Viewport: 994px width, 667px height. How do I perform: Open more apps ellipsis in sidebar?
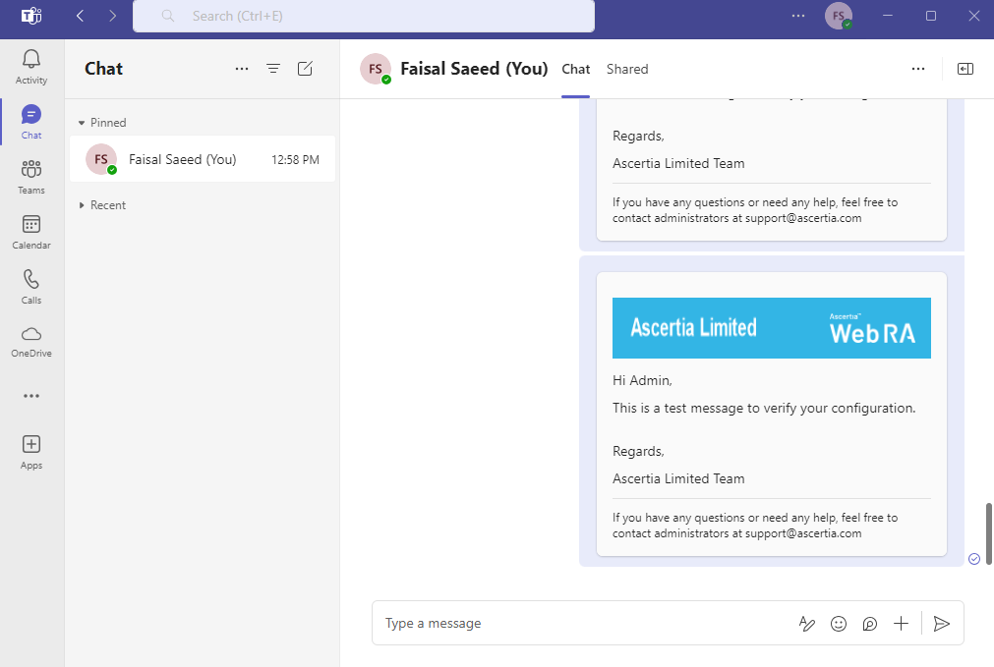coord(31,396)
